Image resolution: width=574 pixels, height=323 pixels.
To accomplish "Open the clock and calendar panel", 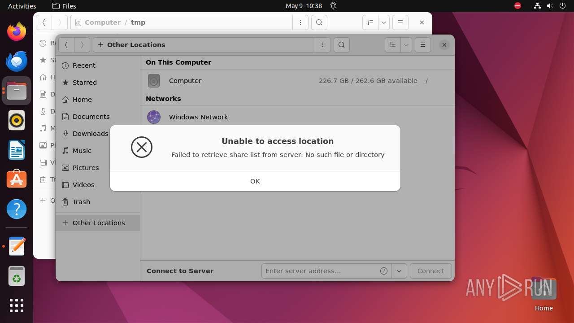I will click(304, 6).
